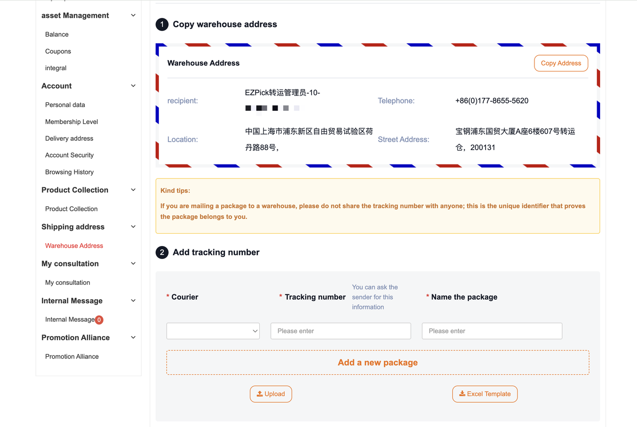637x427 pixels.
Task: Download the Excel Template
Action: pos(485,394)
